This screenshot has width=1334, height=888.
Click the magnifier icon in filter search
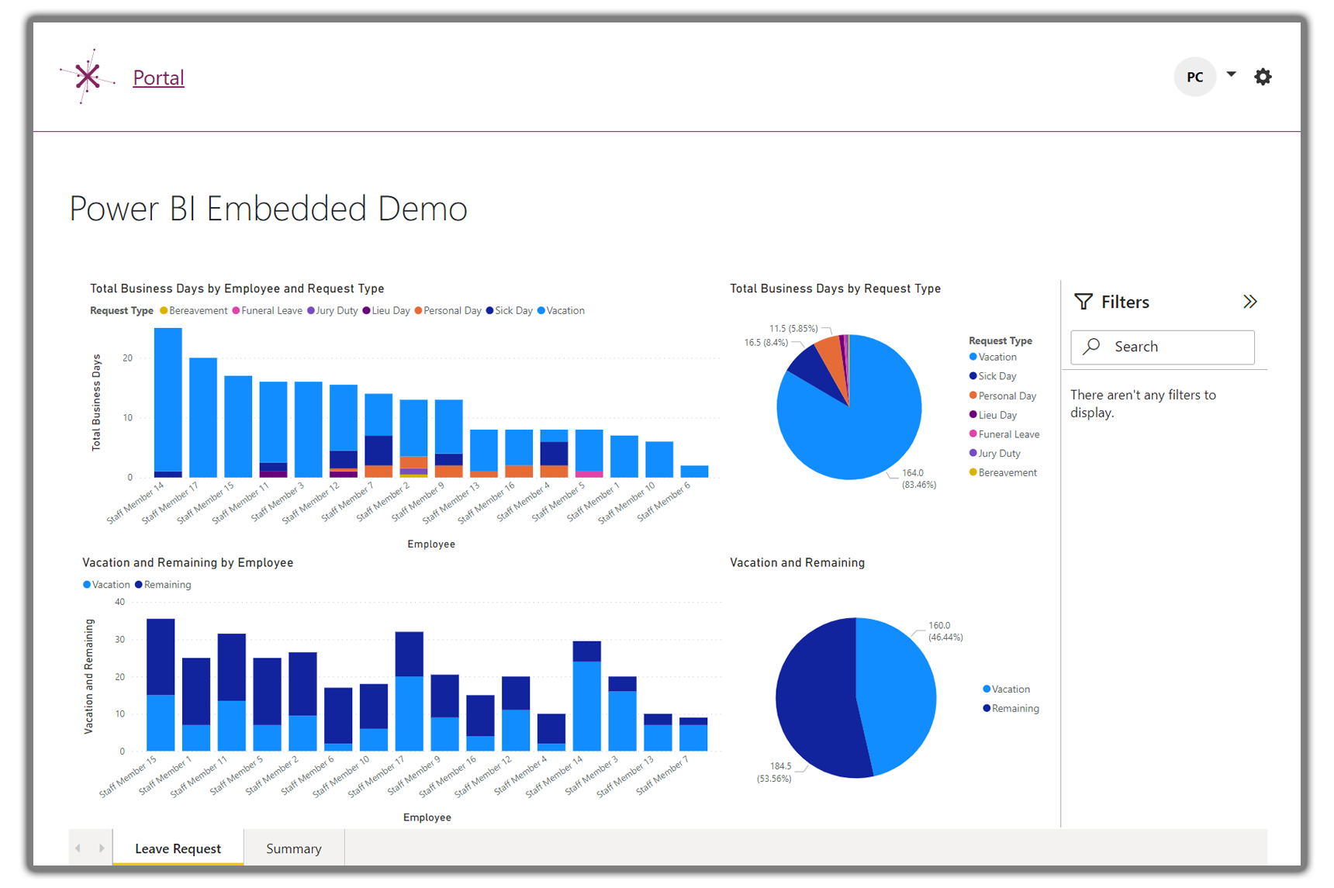[1092, 346]
